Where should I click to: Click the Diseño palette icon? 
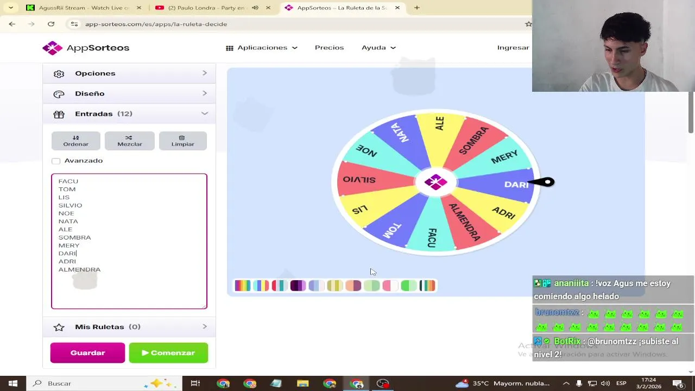point(59,93)
